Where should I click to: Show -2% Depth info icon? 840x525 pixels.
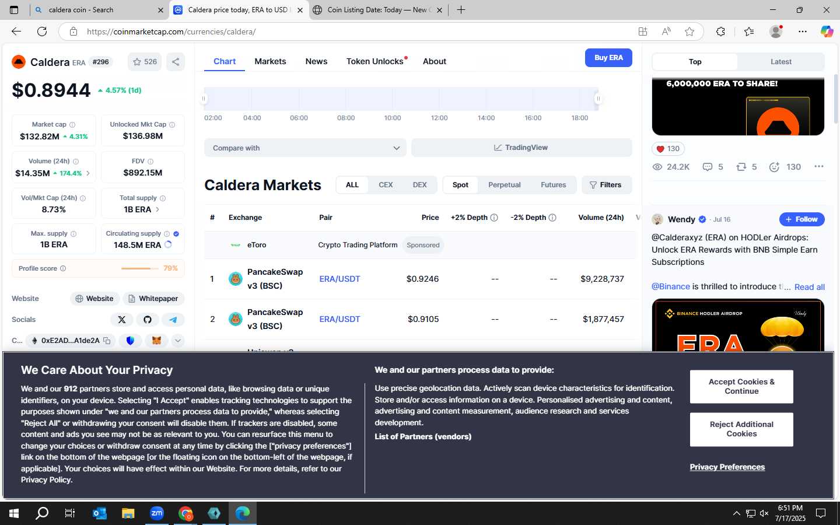552,218
